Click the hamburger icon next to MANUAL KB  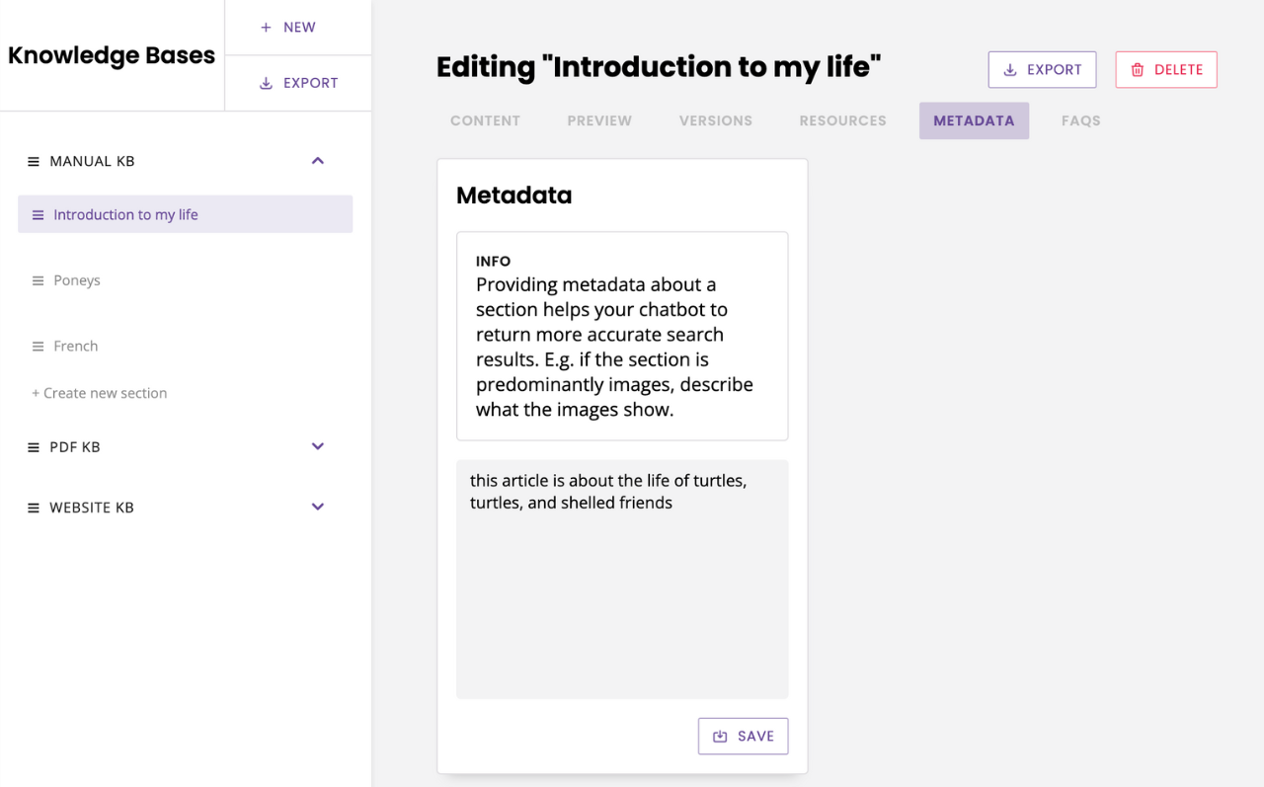pyautogui.click(x=33, y=160)
